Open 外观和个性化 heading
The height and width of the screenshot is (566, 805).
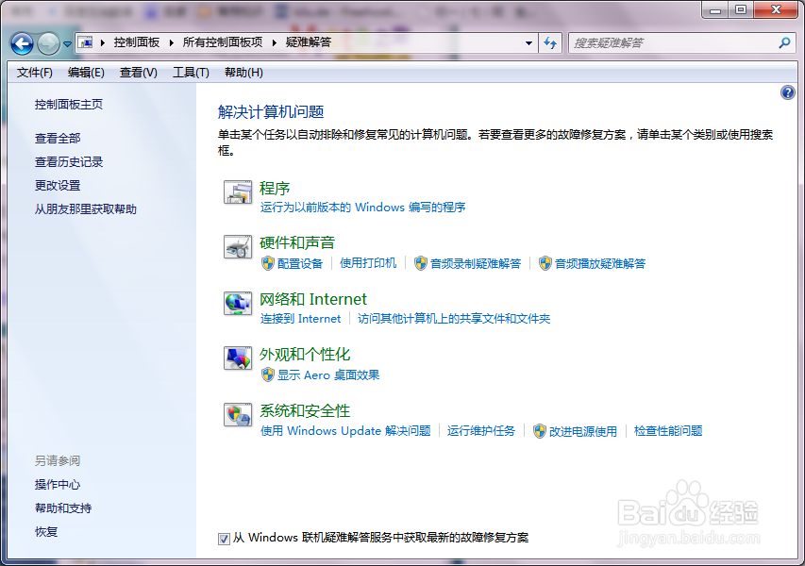tap(305, 355)
